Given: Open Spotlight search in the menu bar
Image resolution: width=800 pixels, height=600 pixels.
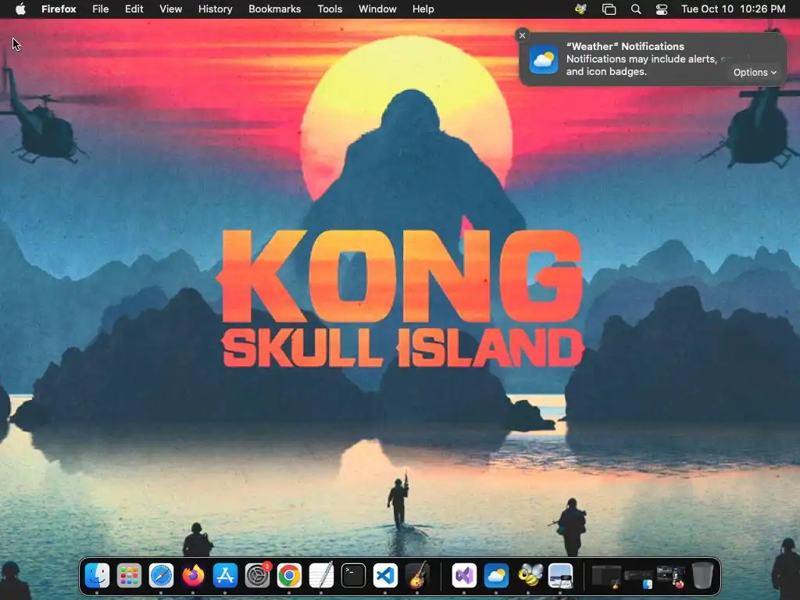Looking at the screenshot, I should coord(636,9).
